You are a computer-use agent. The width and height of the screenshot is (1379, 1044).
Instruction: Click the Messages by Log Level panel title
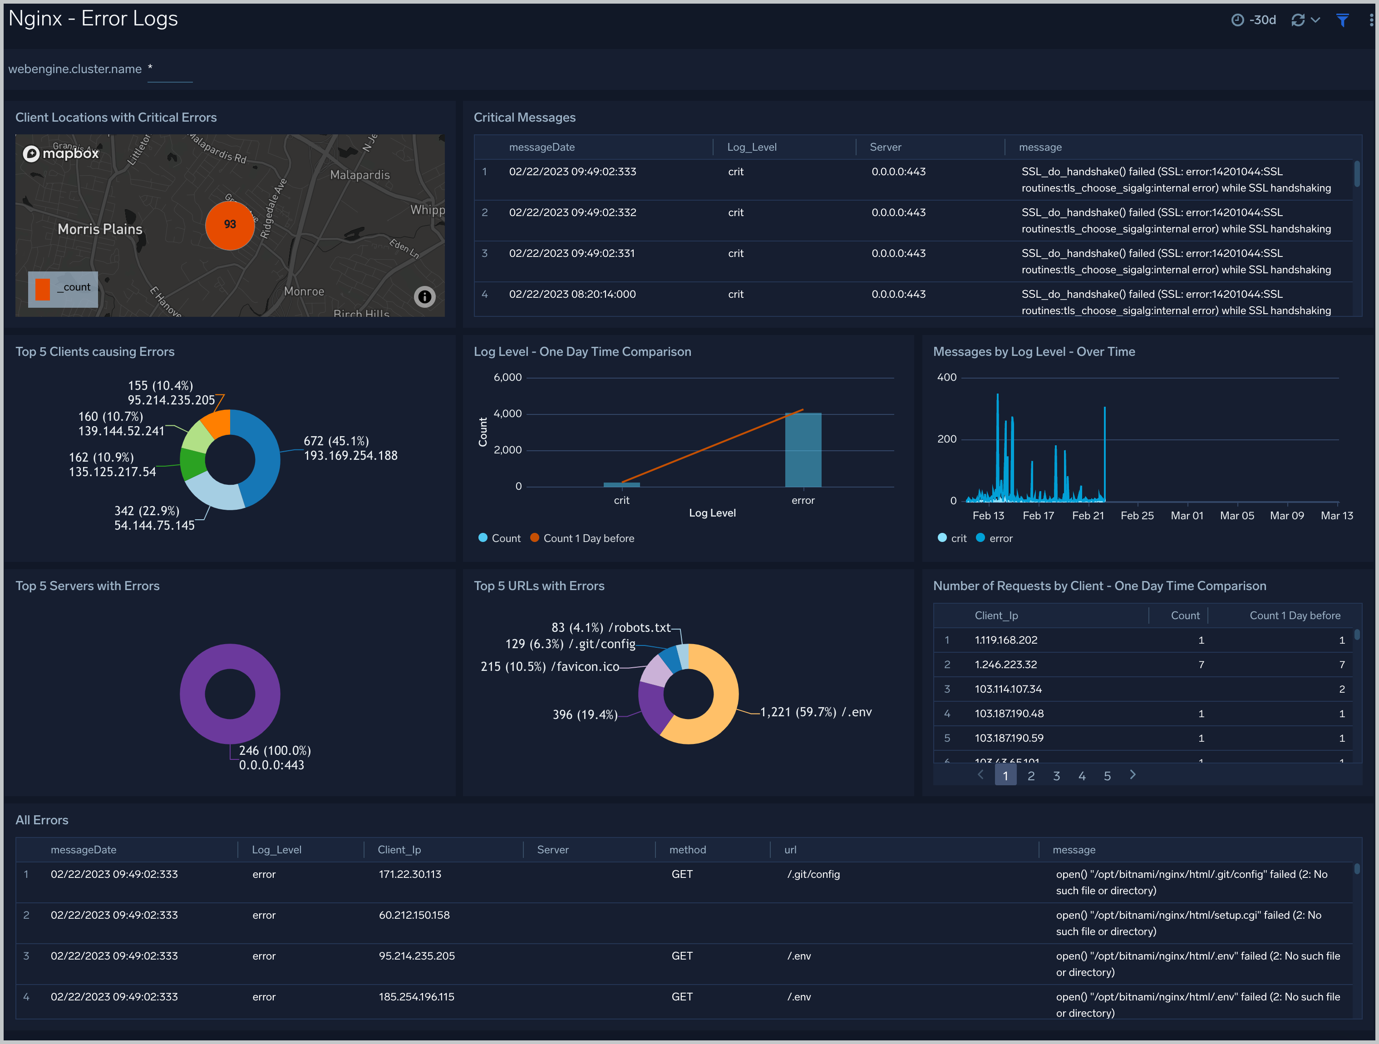[1034, 351]
